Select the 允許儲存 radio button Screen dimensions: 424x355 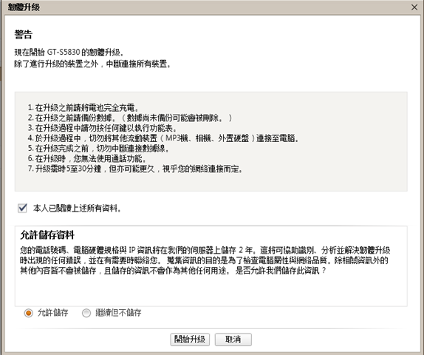[28, 313]
